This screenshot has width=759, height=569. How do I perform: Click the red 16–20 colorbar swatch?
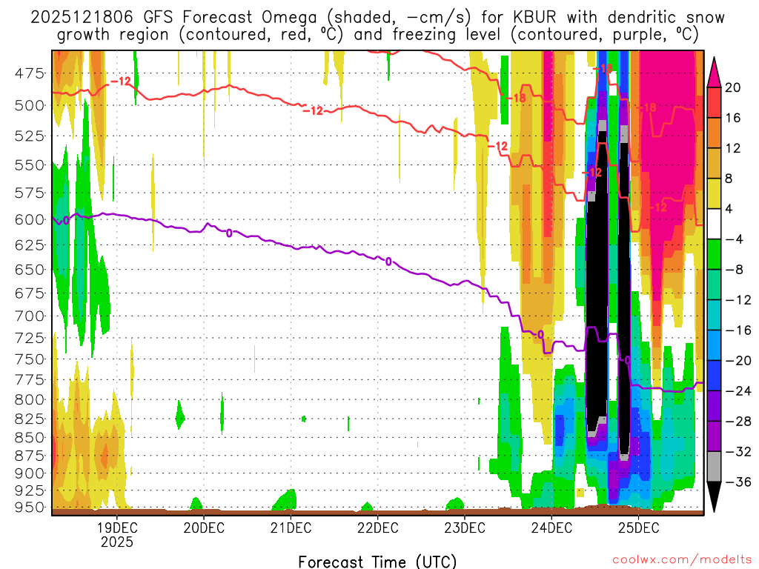pyautogui.click(x=714, y=102)
